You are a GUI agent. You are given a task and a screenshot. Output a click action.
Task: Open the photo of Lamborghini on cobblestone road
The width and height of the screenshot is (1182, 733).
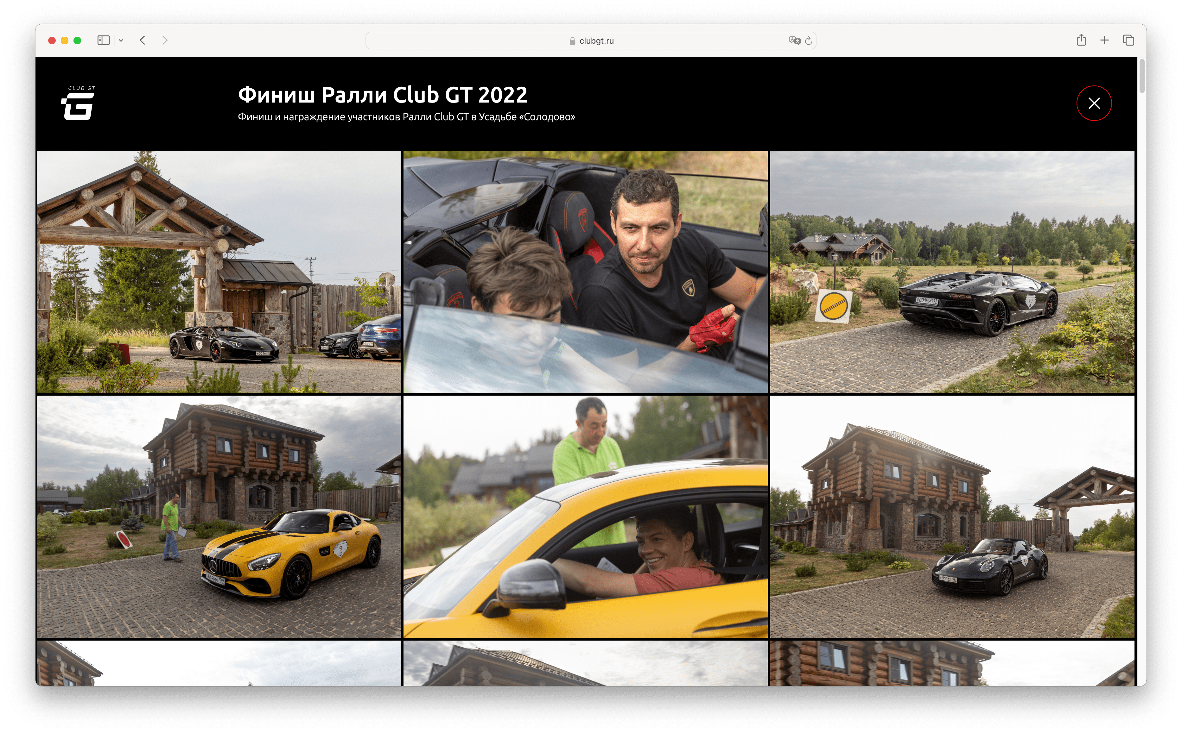click(952, 272)
